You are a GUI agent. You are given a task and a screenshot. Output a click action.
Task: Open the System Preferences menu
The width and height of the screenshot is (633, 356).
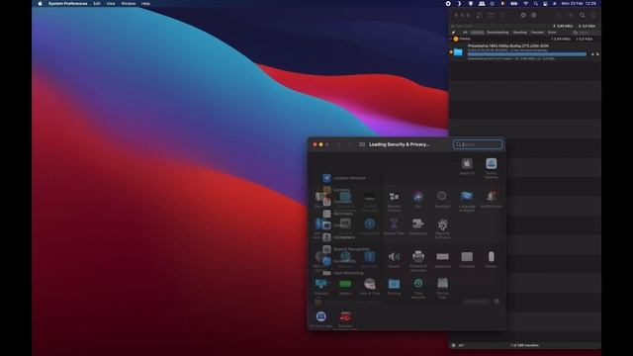point(68,4)
